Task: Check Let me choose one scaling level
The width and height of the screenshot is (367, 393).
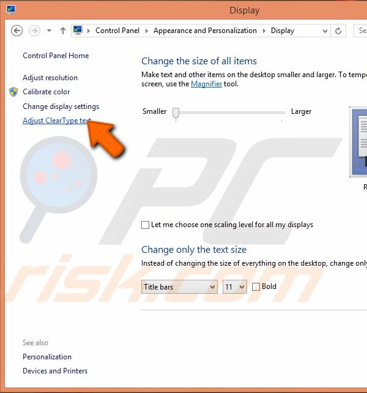Action: click(146, 225)
